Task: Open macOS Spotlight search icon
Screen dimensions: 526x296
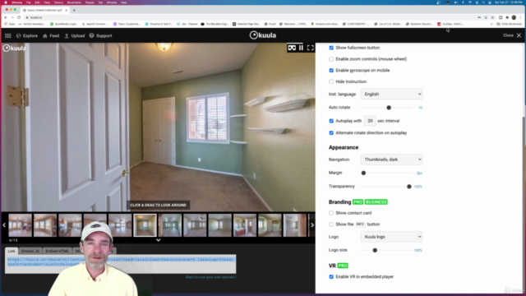Action: coord(483,2)
